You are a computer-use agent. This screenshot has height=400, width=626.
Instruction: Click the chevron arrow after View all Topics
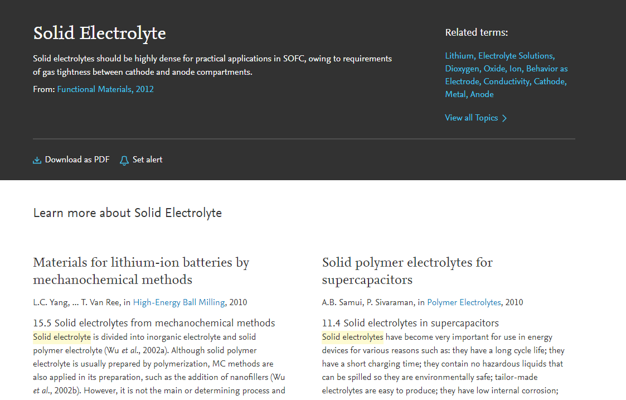click(x=504, y=118)
